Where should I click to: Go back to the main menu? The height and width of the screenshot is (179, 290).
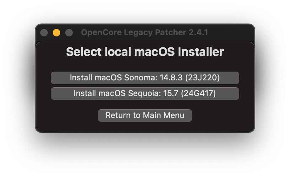click(145, 115)
